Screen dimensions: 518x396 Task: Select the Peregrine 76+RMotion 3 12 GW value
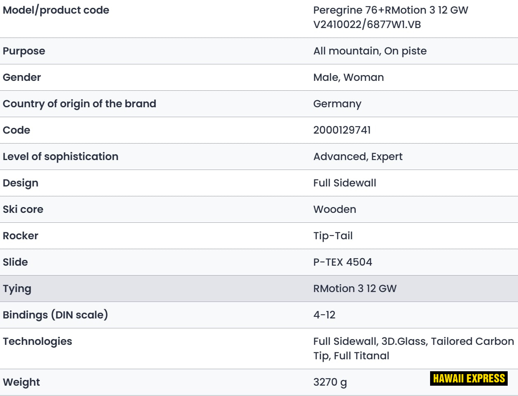click(x=390, y=10)
